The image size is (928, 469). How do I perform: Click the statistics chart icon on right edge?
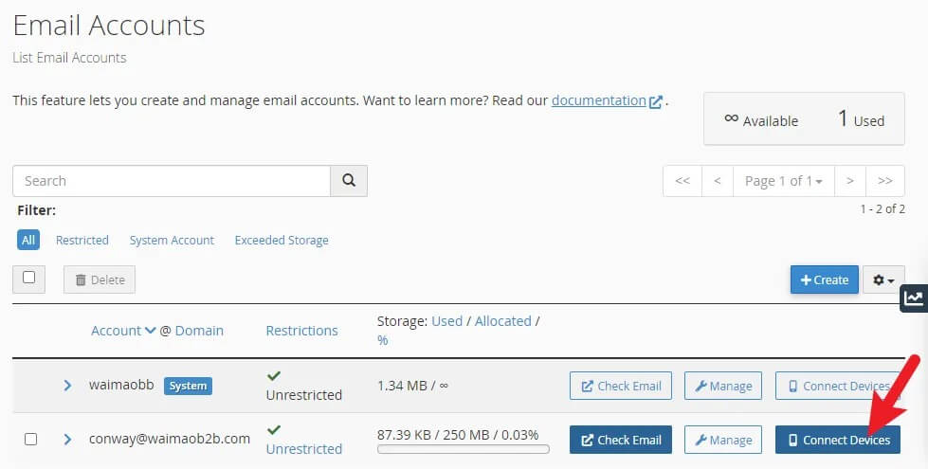[914, 298]
